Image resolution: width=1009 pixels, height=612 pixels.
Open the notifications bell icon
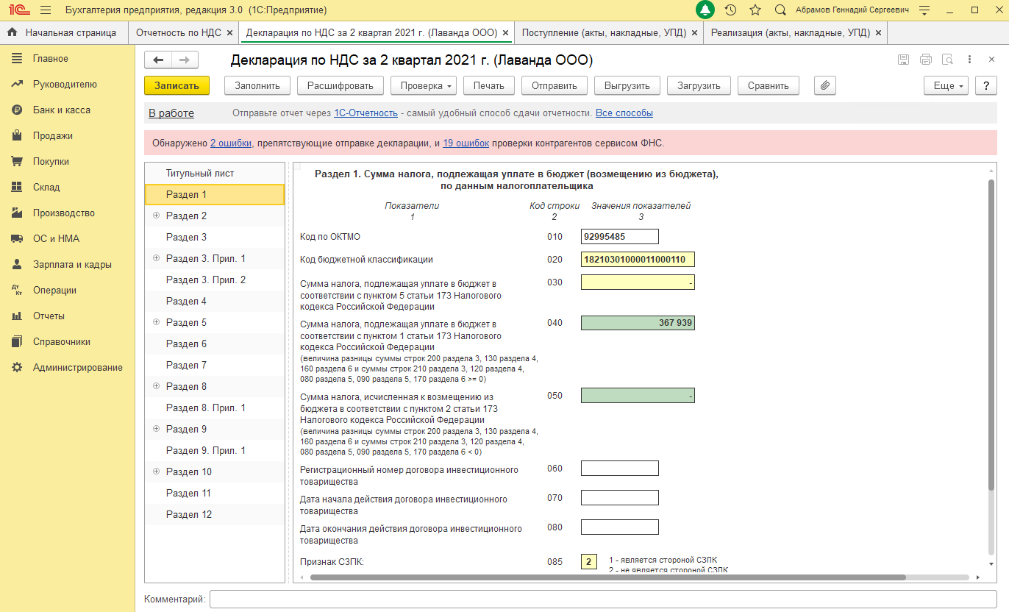[x=705, y=10]
